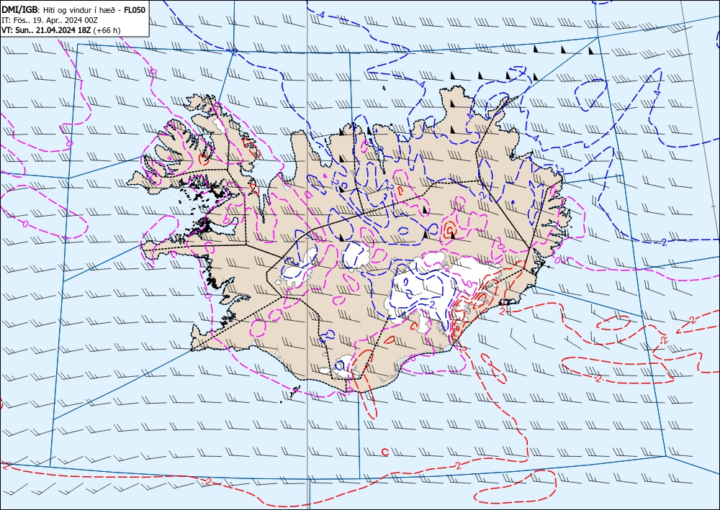Click the red "C" marker over the sea south of Iceland
The image size is (720, 510).
(x=384, y=452)
